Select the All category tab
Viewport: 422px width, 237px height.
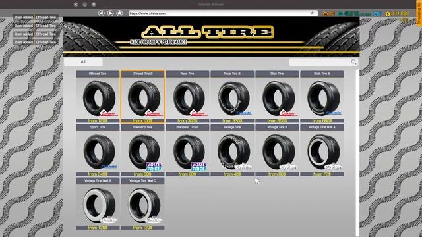tap(83, 62)
